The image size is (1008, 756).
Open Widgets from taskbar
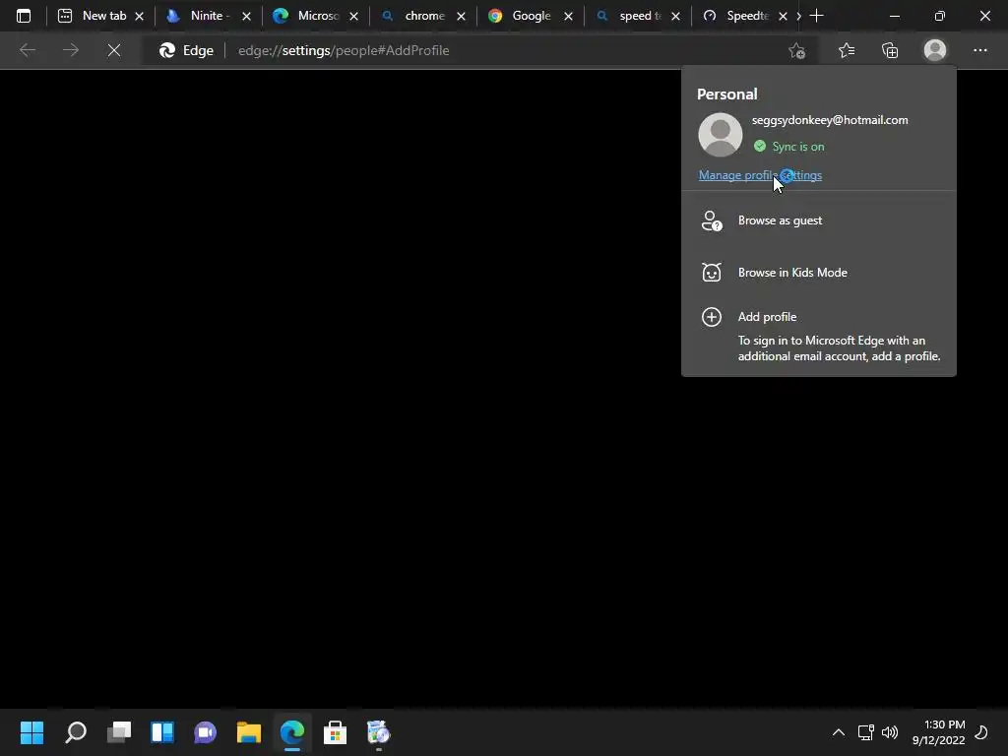162,732
